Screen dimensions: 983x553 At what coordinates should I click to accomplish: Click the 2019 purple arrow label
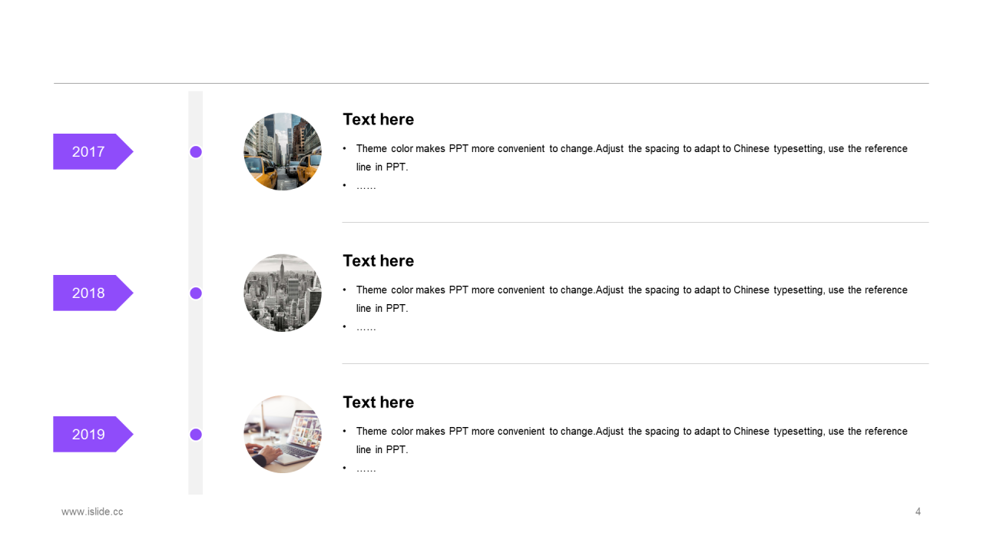(x=93, y=434)
